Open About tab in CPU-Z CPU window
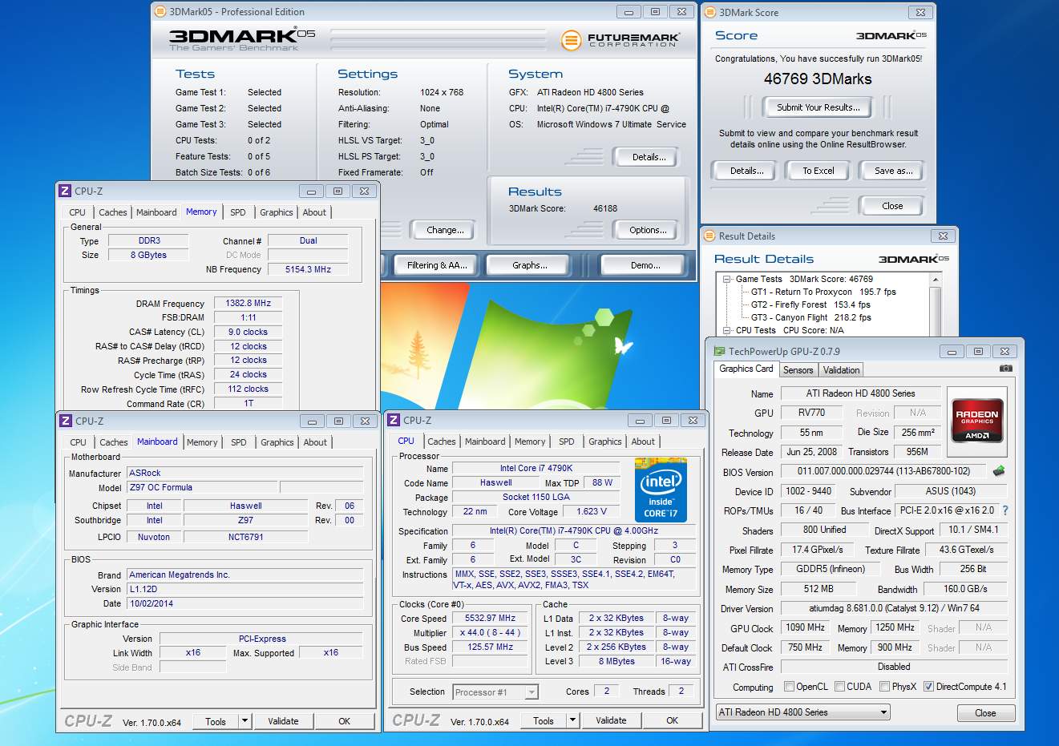The width and height of the screenshot is (1059, 746). click(643, 442)
